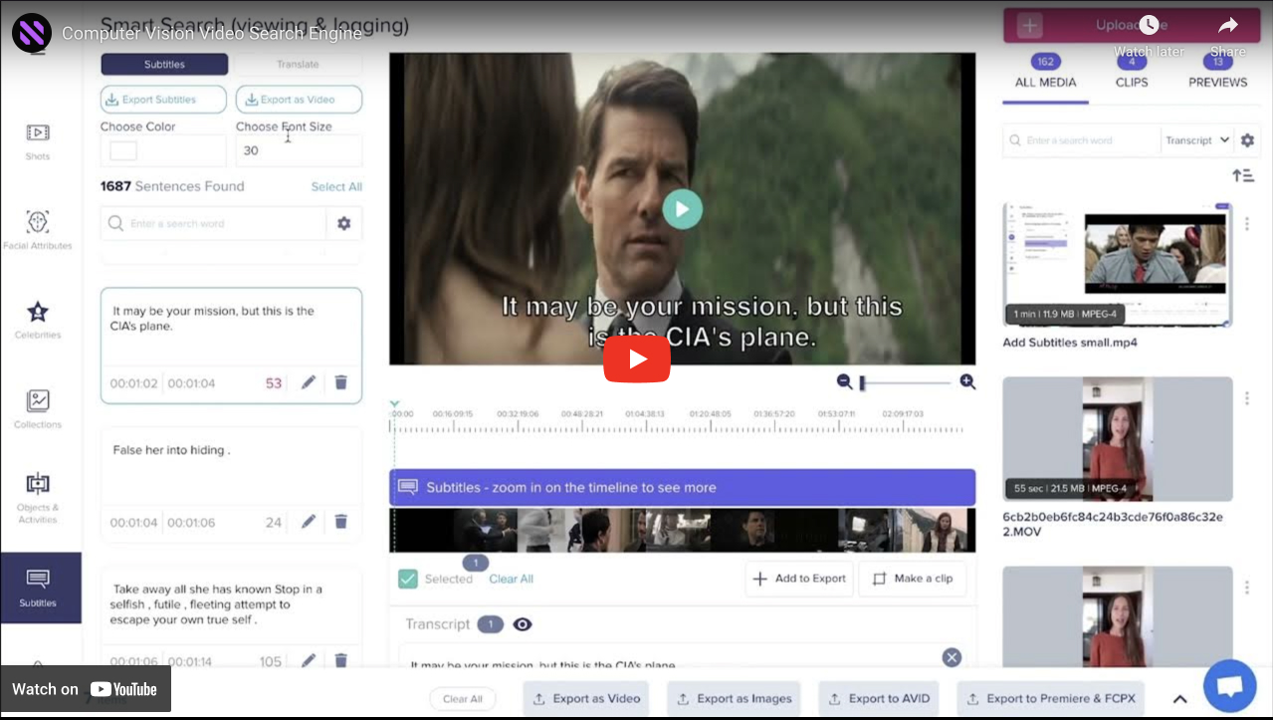This screenshot has width=1273, height=720.
Task: Change media sort order
Action: pos(1243,175)
